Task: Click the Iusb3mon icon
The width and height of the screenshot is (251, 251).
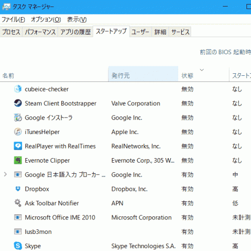Action: click(x=18, y=231)
